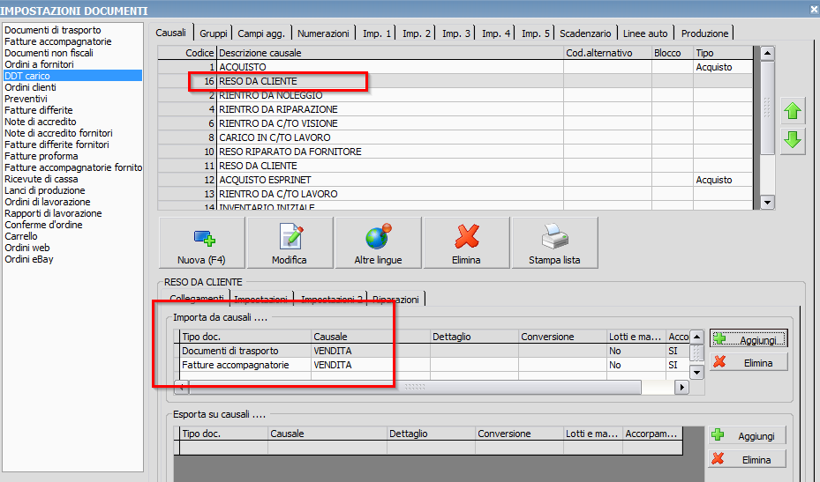Click the Nuova (F4) button
Viewport: 820px width, 482px height.
pyautogui.click(x=202, y=243)
